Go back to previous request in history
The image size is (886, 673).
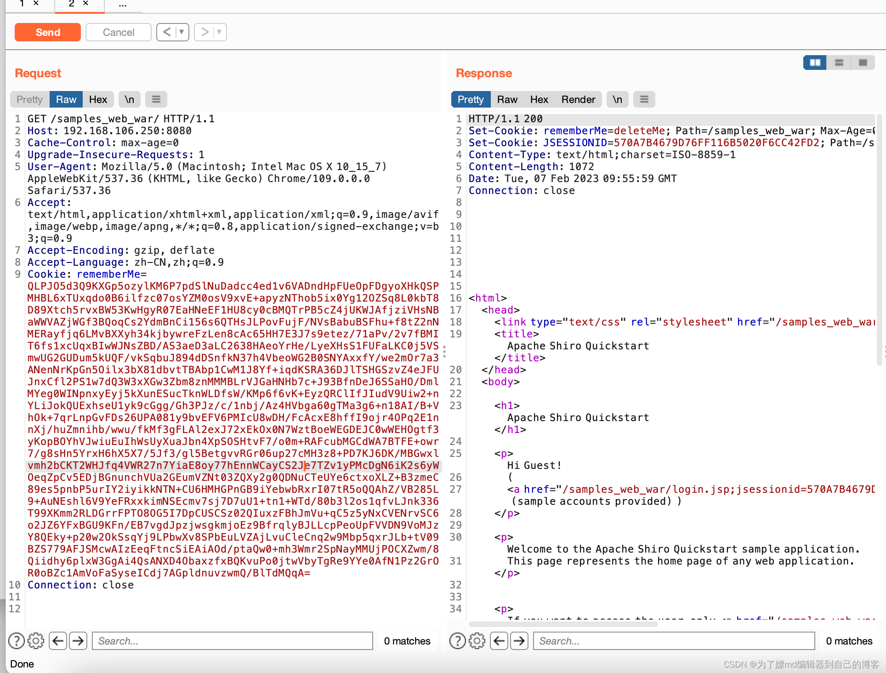click(167, 32)
